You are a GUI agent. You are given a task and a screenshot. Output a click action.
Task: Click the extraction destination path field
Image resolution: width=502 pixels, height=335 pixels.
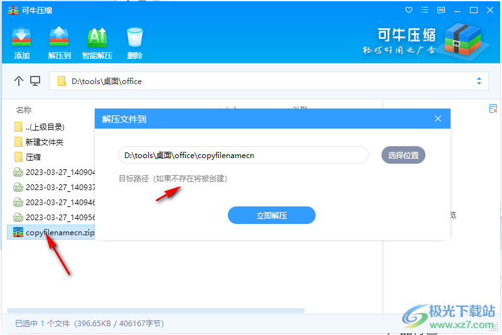click(x=243, y=155)
